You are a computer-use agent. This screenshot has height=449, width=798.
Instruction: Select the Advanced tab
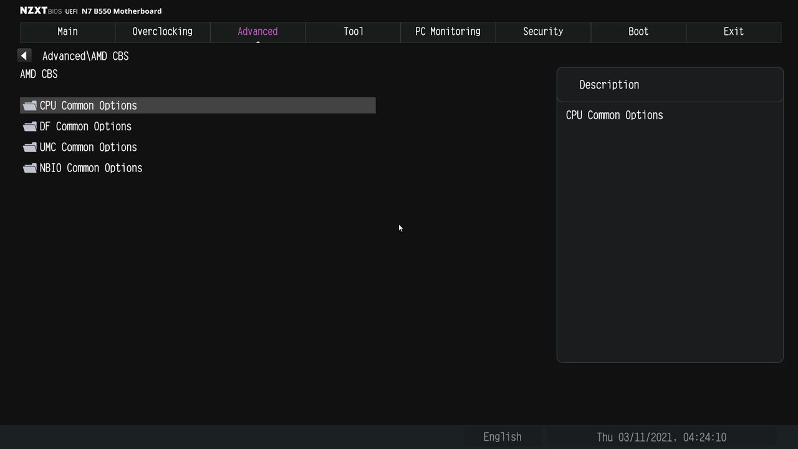tap(257, 32)
